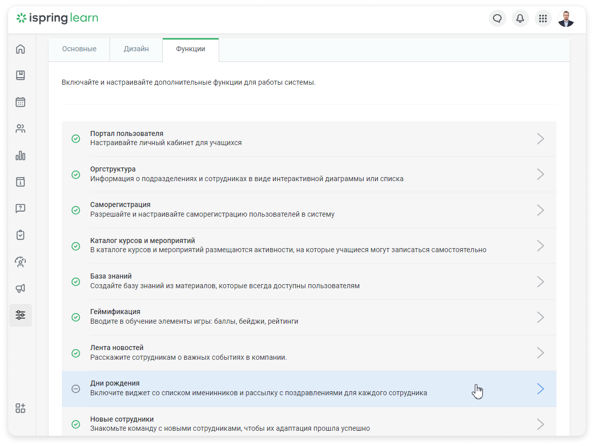594x446 pixels.
Task: Switch to the Дизайн tab
Action: (x=136, y=49)
